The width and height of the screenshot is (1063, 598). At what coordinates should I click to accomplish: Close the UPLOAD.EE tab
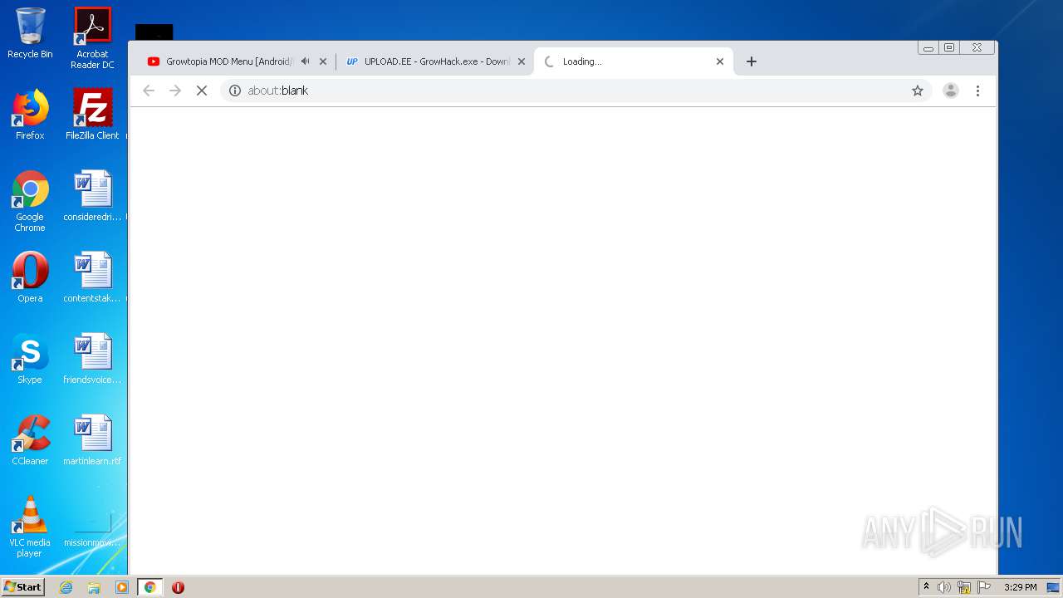(x=522, y=61)
